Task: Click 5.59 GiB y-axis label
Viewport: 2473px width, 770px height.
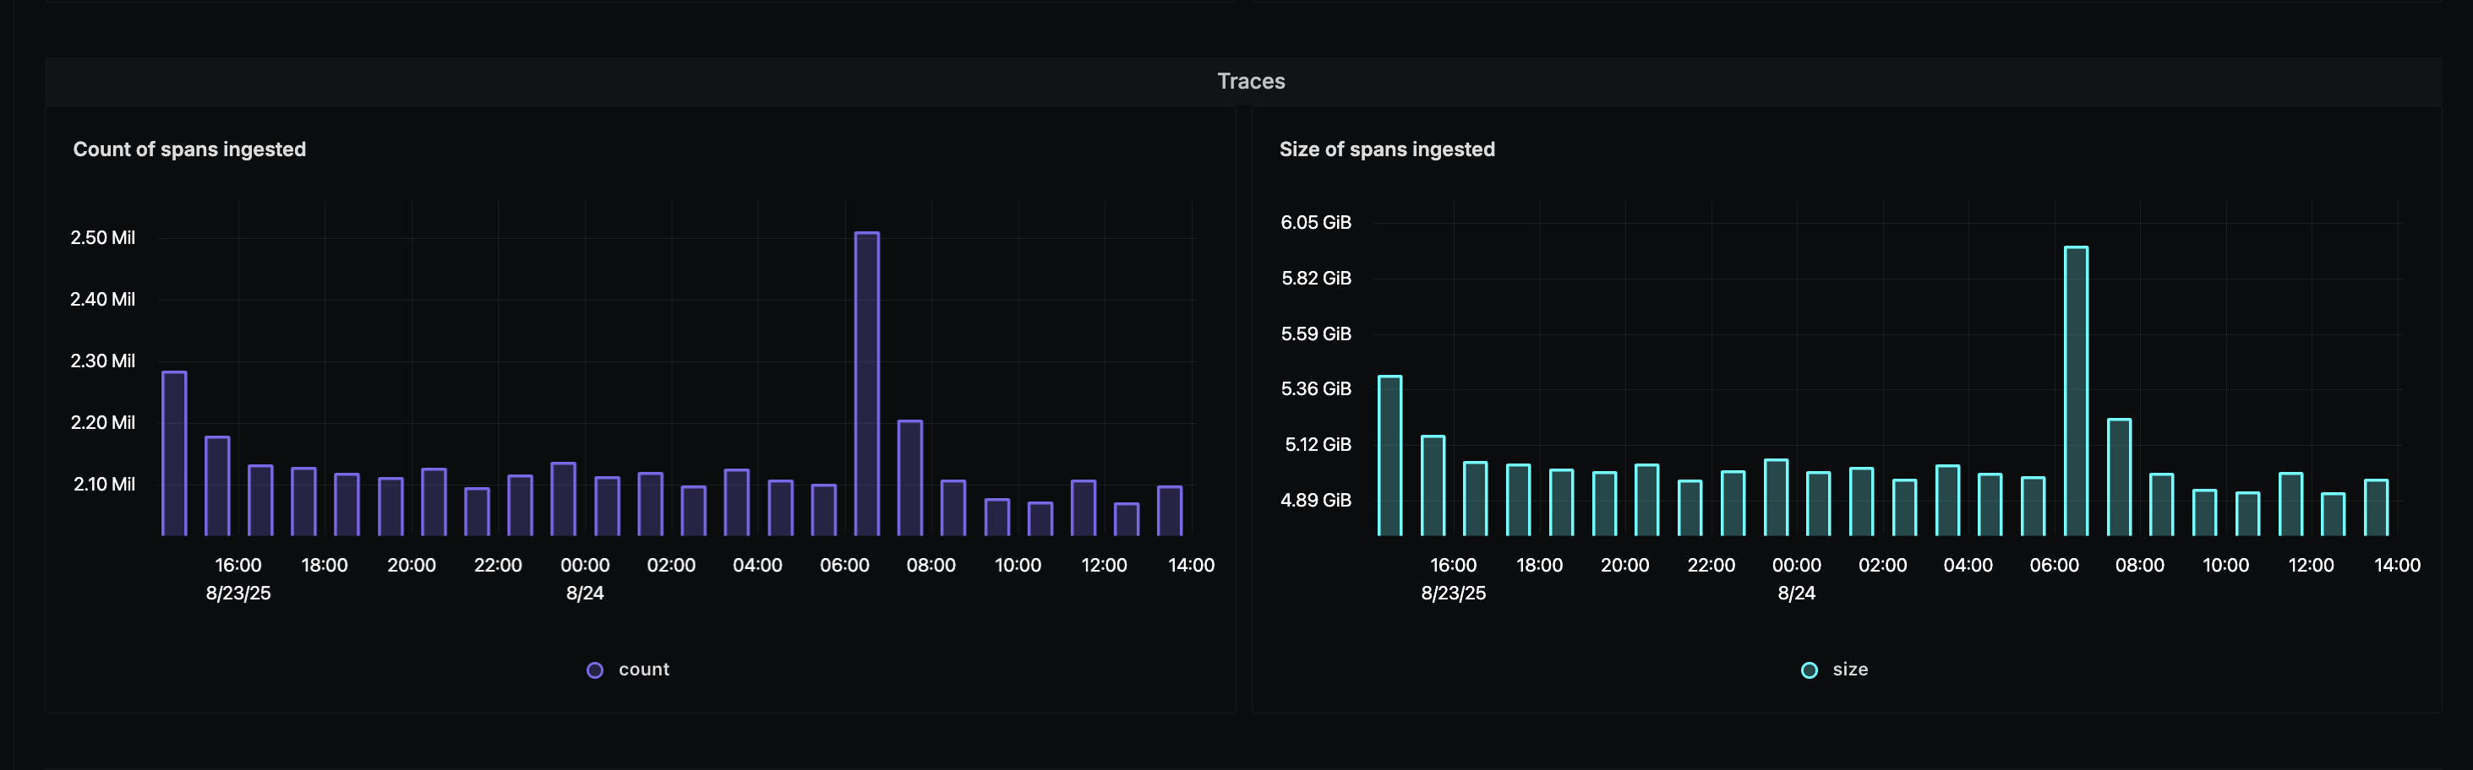Action: [1316, 333]
